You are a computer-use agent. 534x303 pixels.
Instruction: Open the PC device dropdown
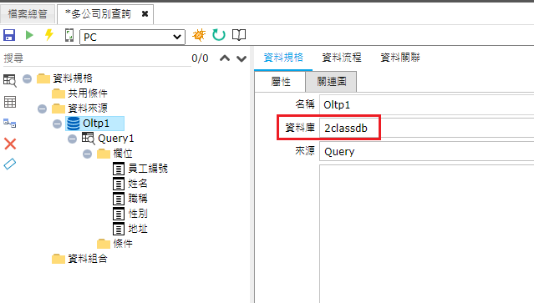[x=132, y=37]
